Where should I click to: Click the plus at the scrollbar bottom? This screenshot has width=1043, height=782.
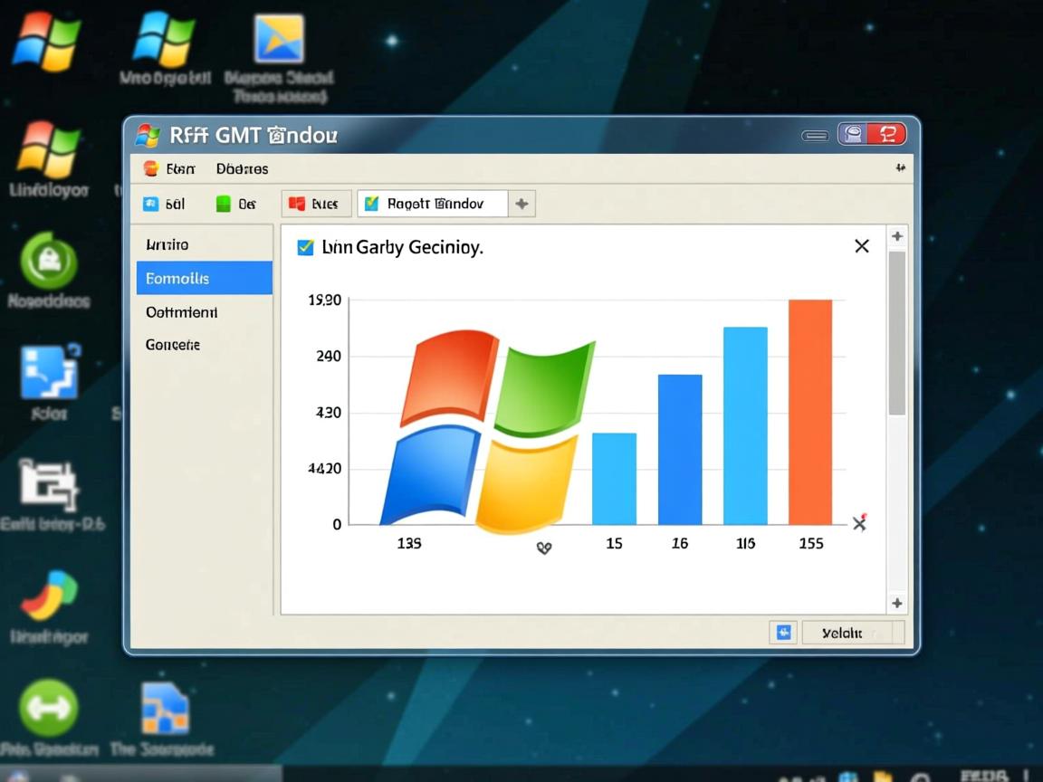pyautogui.click(x=897, y=602)
